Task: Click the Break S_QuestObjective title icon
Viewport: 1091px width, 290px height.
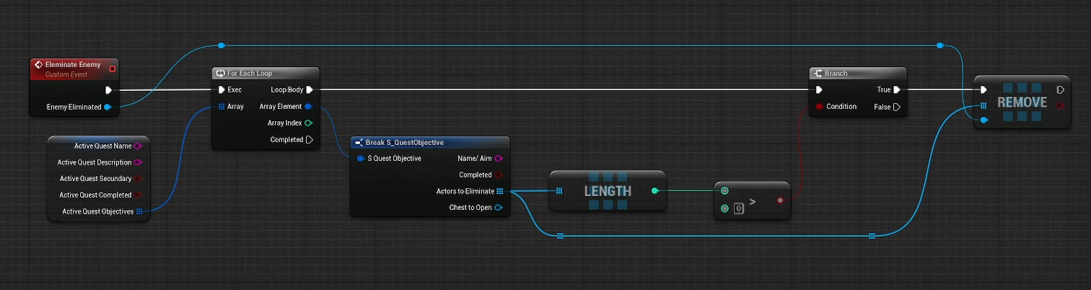Action: coord(359,142)
